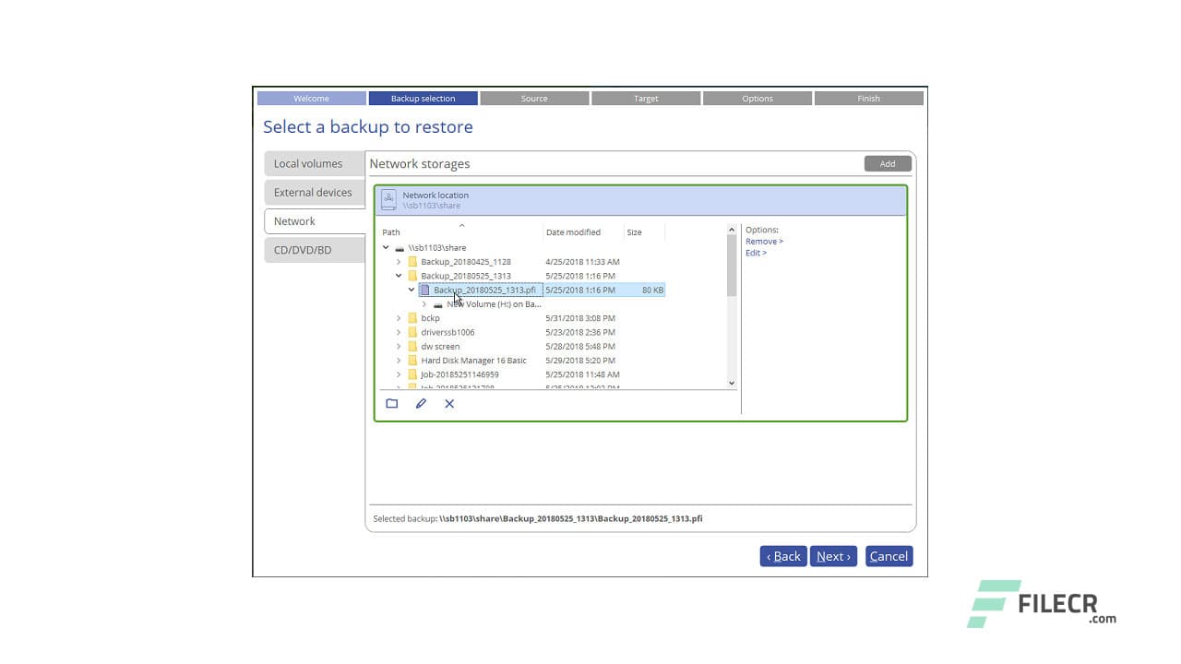The height and width of the screenshot is (664, 1181).
Task: Collapse the \\sb1103\share tree node
Action: coord(386,247)
